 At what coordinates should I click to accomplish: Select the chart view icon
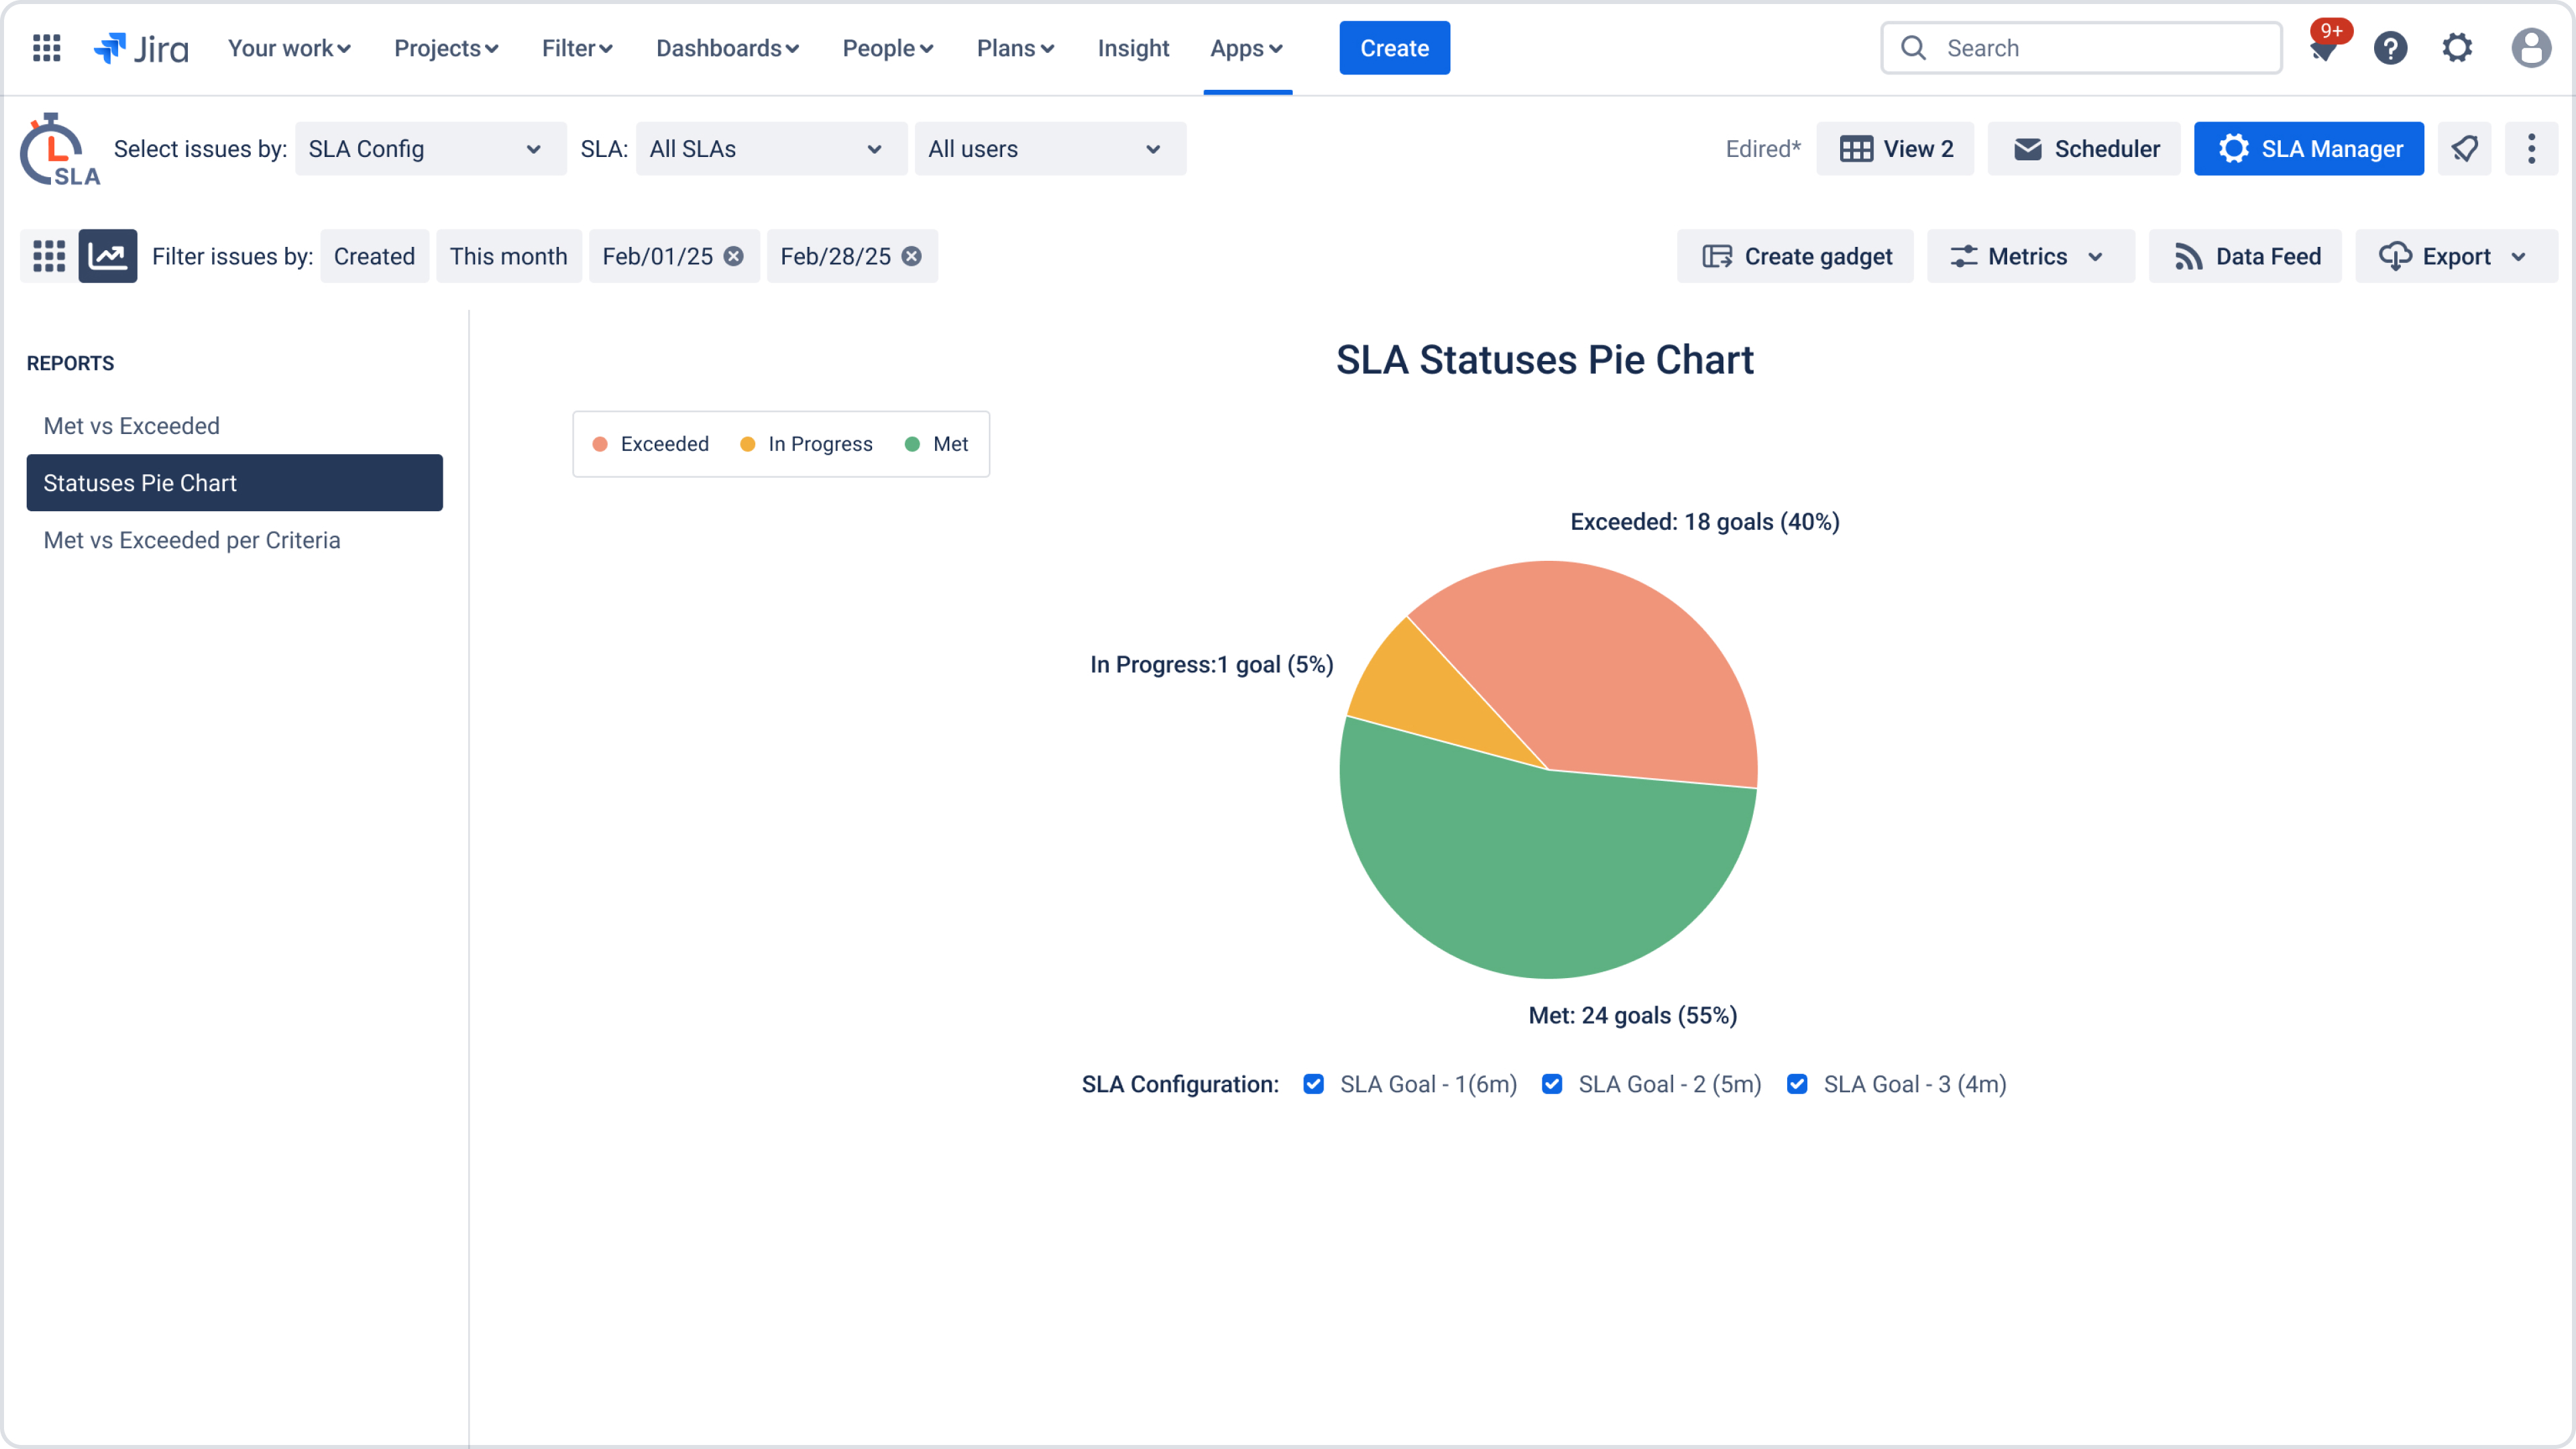point(107,256)
